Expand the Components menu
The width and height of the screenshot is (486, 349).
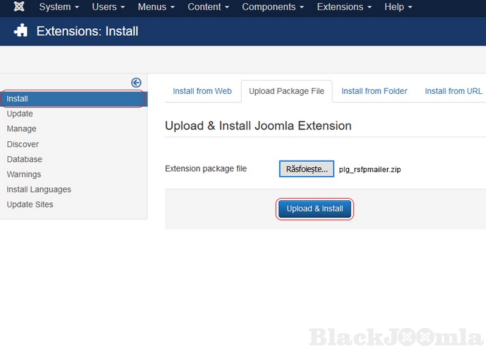coord(273,7)
